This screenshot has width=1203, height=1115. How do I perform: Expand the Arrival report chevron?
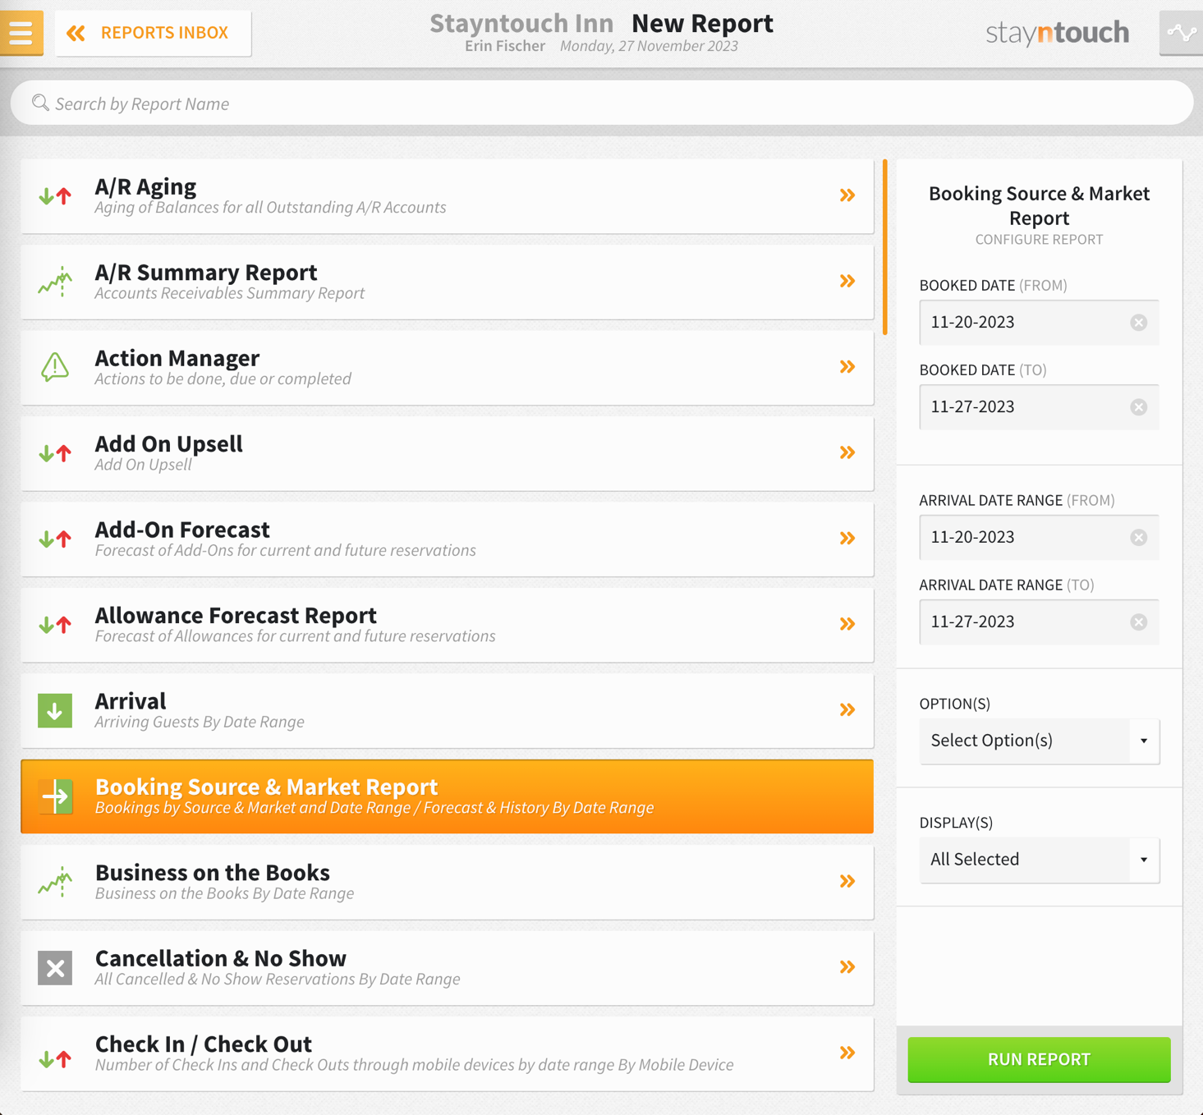pos(847,710)
